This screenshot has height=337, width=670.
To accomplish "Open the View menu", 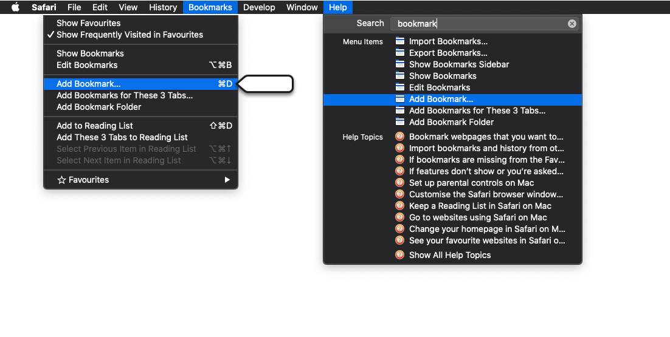I will [x=128, y=7].
